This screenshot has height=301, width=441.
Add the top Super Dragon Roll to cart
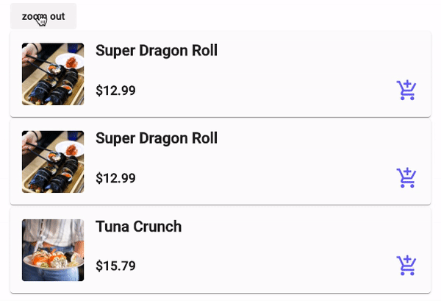(406, 91)
